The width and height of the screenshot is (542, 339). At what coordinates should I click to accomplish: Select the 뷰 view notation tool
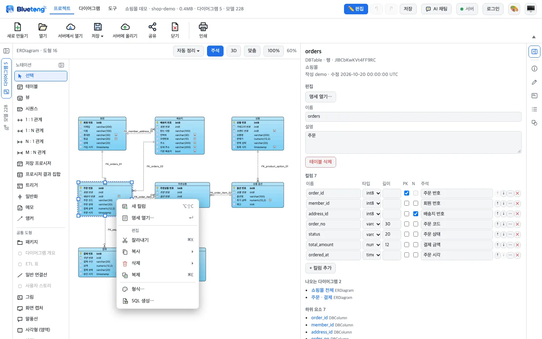pyautogui.click(x=41, y=98)
